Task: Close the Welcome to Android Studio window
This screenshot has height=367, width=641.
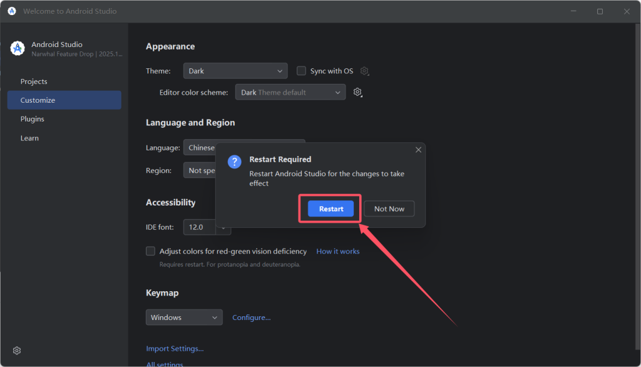Action: coord(627,11)
